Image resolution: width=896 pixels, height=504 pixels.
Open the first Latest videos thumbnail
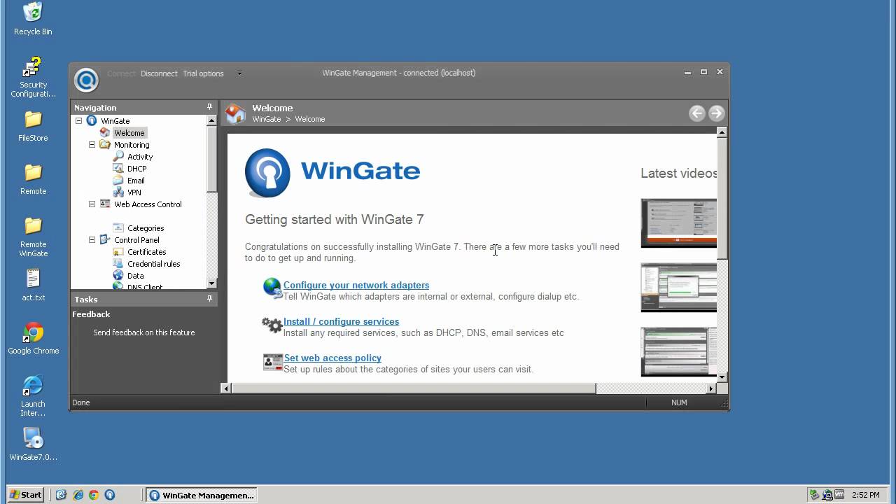[679, 223]
